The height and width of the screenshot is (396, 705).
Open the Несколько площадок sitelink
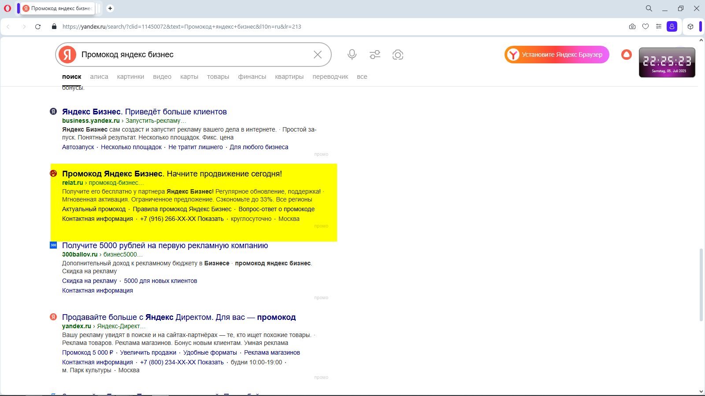point(131,147)
